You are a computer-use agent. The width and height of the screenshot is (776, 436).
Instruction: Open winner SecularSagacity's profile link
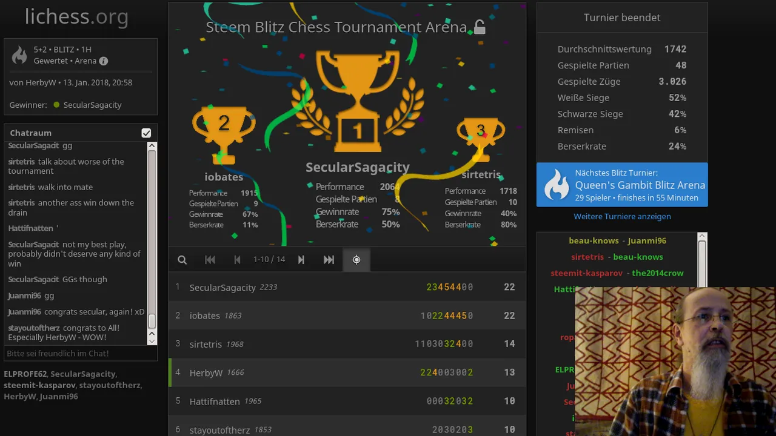pos(92,105)
